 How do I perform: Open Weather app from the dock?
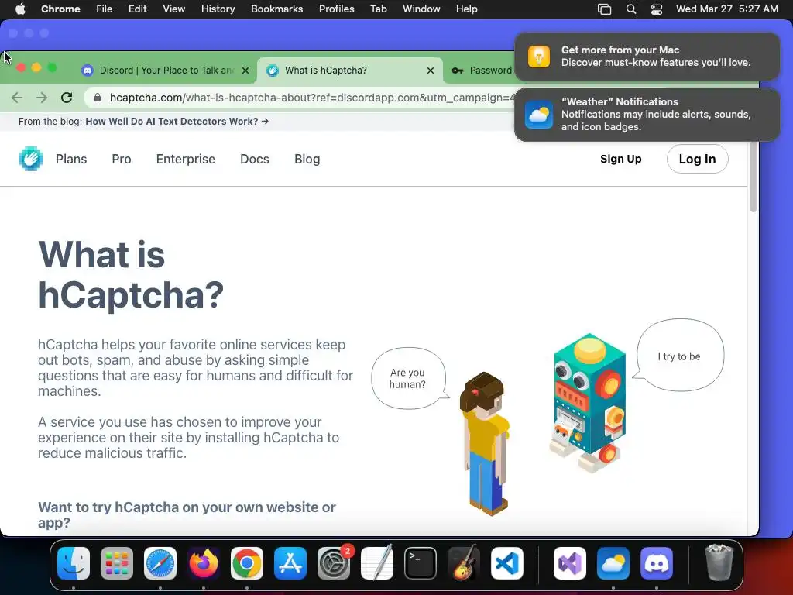point(613,563)
